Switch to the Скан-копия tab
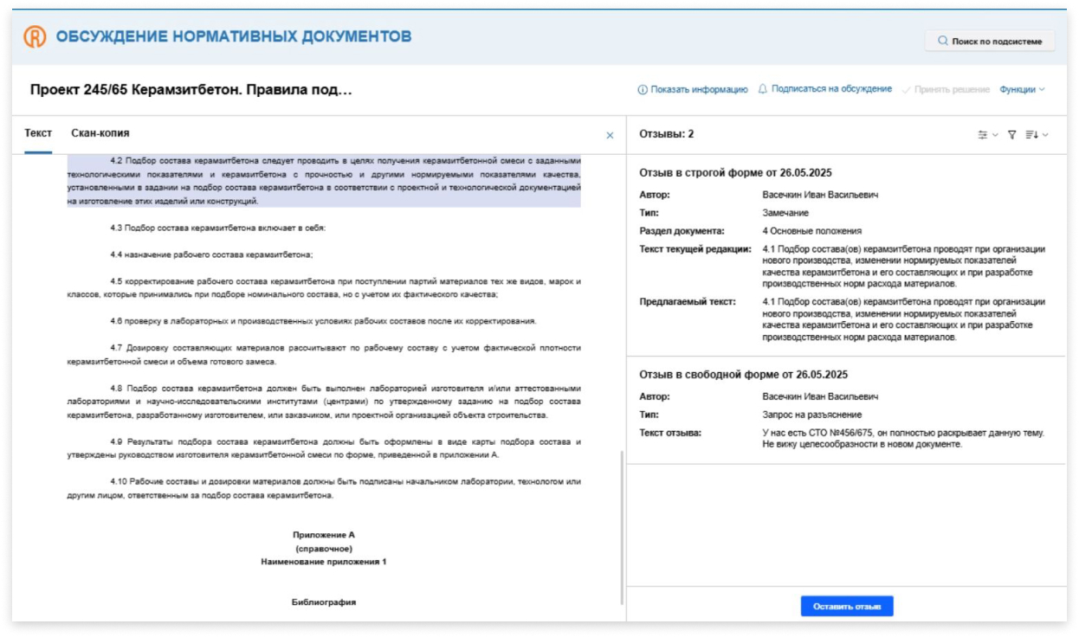 pos(100,133)
